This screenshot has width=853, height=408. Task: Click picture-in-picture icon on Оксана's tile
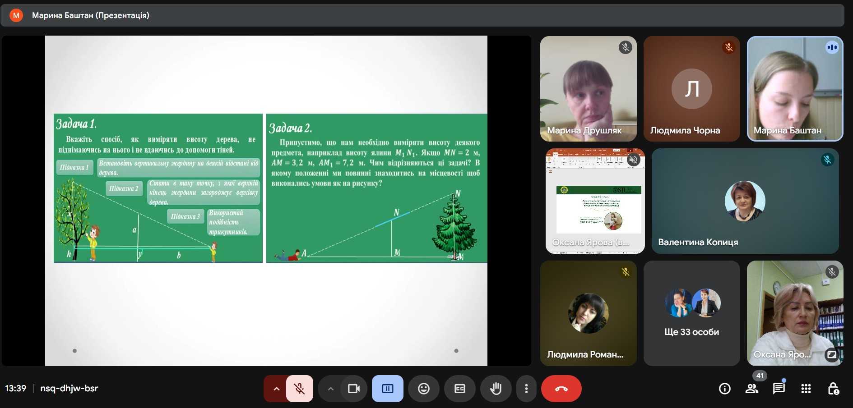coord(831,355)
